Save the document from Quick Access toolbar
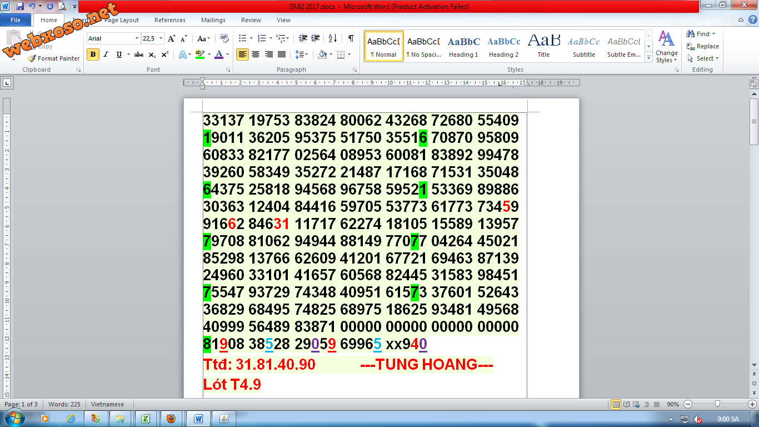This screenshot has width=759, height=427. click(20, 6)
